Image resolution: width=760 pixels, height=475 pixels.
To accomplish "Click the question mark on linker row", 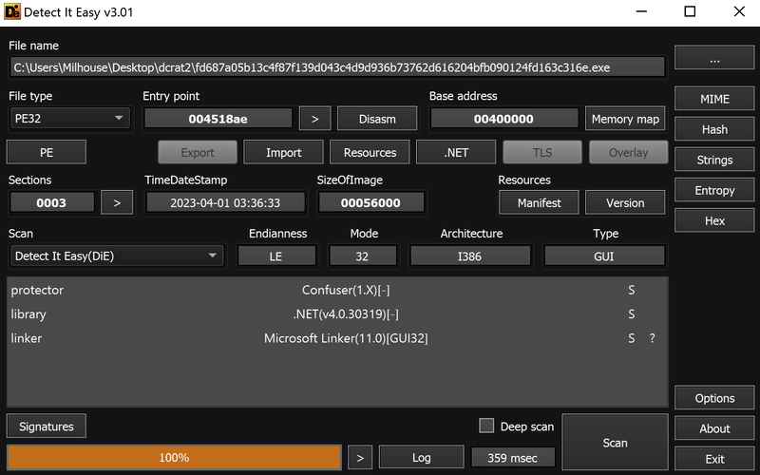I will coord(652,338).
